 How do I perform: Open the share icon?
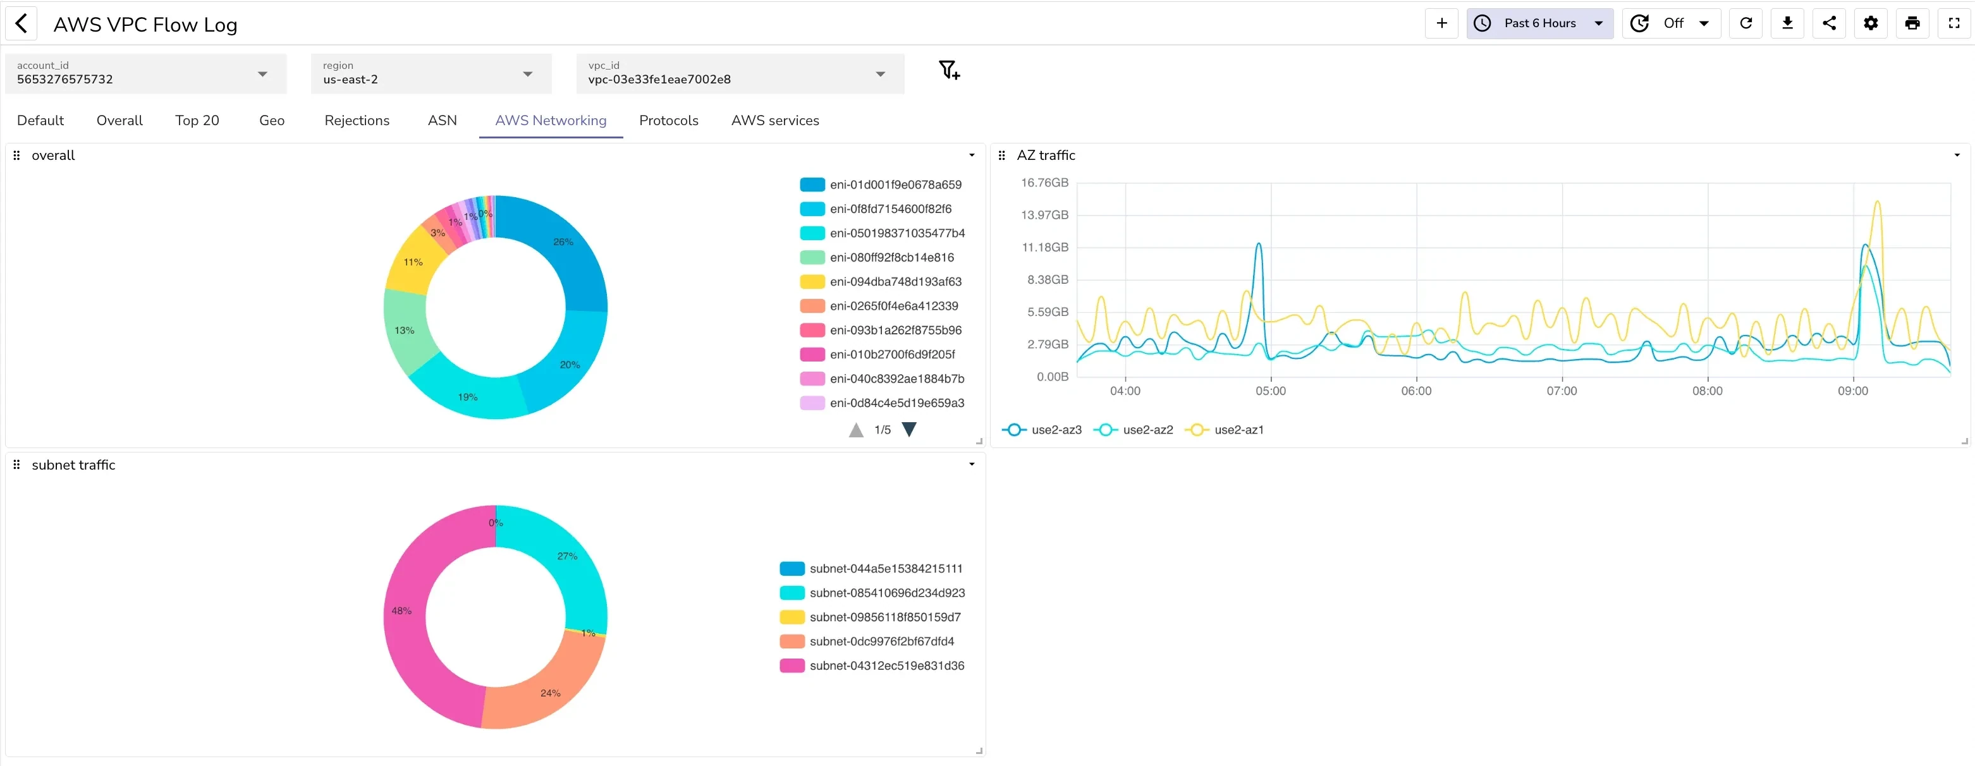pos(1830,23)
